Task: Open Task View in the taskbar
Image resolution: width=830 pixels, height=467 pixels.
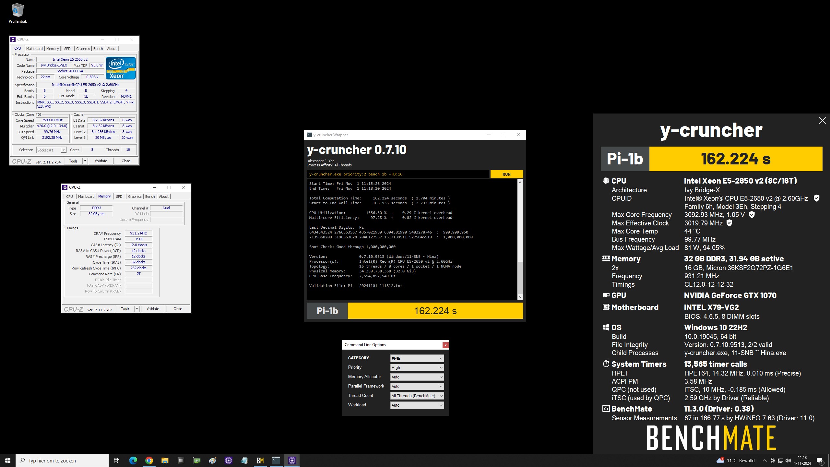Action: point(117,461)
